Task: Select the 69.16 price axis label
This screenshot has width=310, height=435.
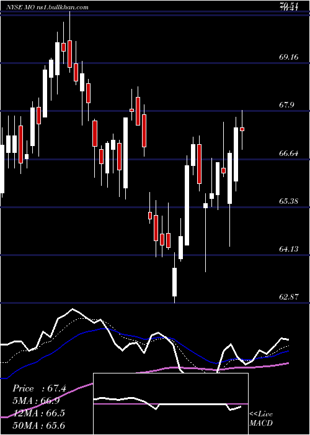Action: (289, 57)
